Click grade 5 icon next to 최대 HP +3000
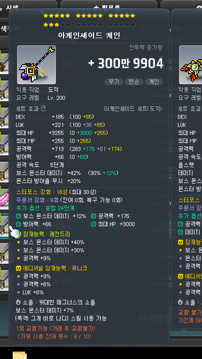This screenshot has height=359, width=202. point(93,224)
